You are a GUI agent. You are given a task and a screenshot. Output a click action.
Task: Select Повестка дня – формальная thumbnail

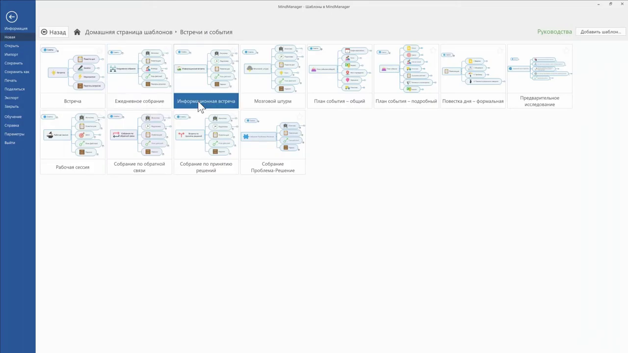473,69
